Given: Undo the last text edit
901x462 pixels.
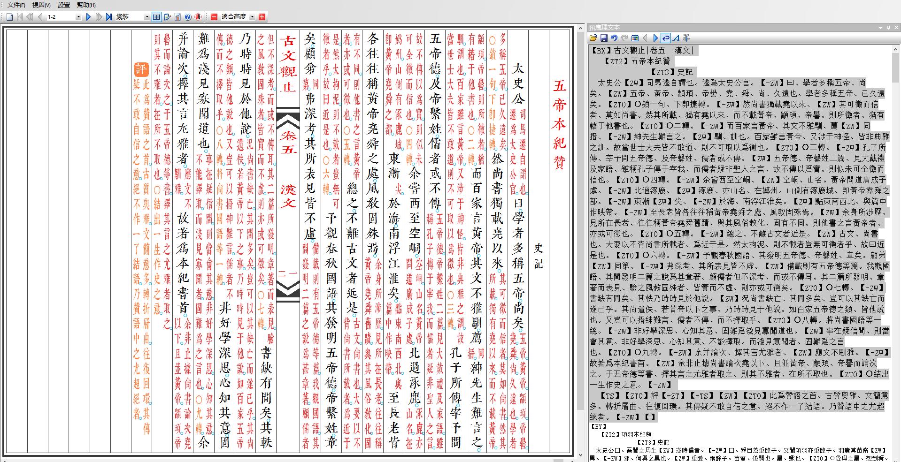Looking at the screenshot, I should tap(614, 38).
